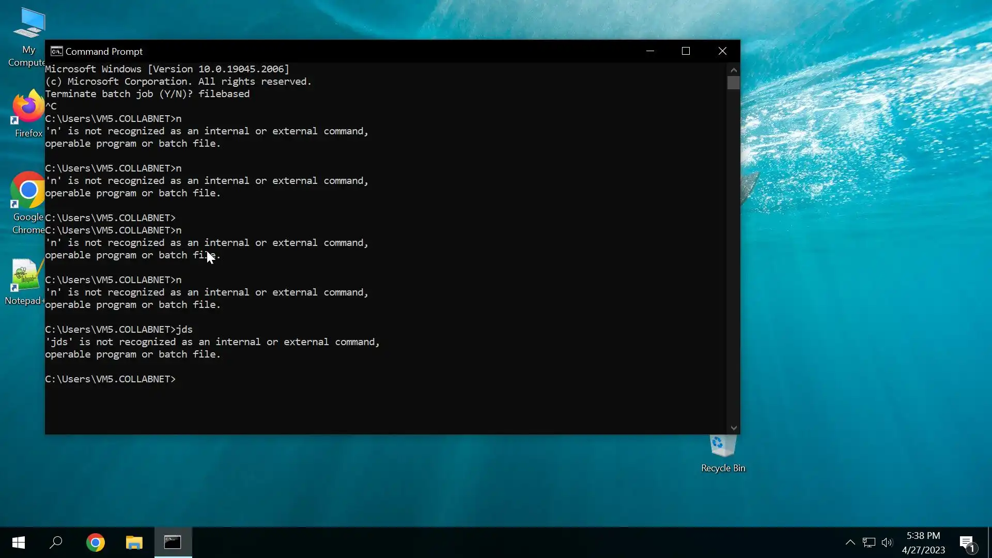992x558 pixels.
Task: Open the Google Chrome desktop shortcut
Action: click(28, 190)
